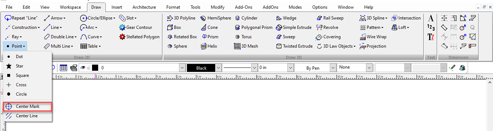Toggle the layer visibility eye icon
This screenshot has height=131, width=493.
[x=83, y=67]
